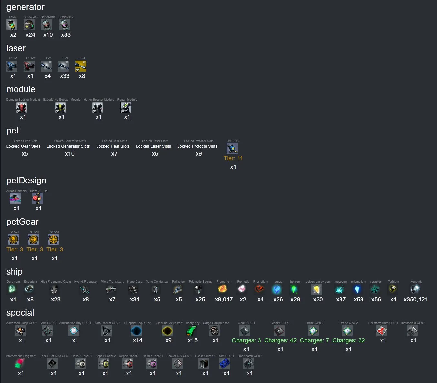Screen dimensions: 437x383
Task: Click the SG3N-B02 shield generator icon
Action: (65, 25)
